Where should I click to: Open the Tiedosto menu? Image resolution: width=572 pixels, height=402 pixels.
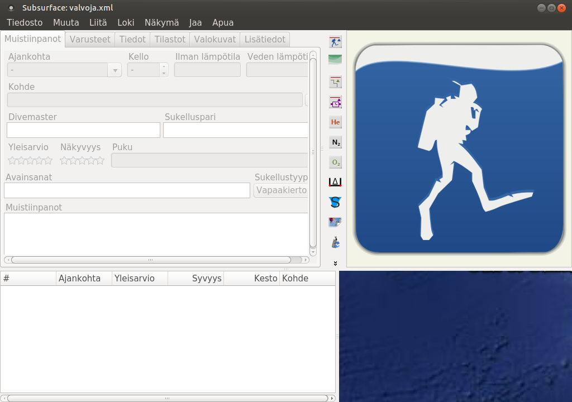point(25,23)
